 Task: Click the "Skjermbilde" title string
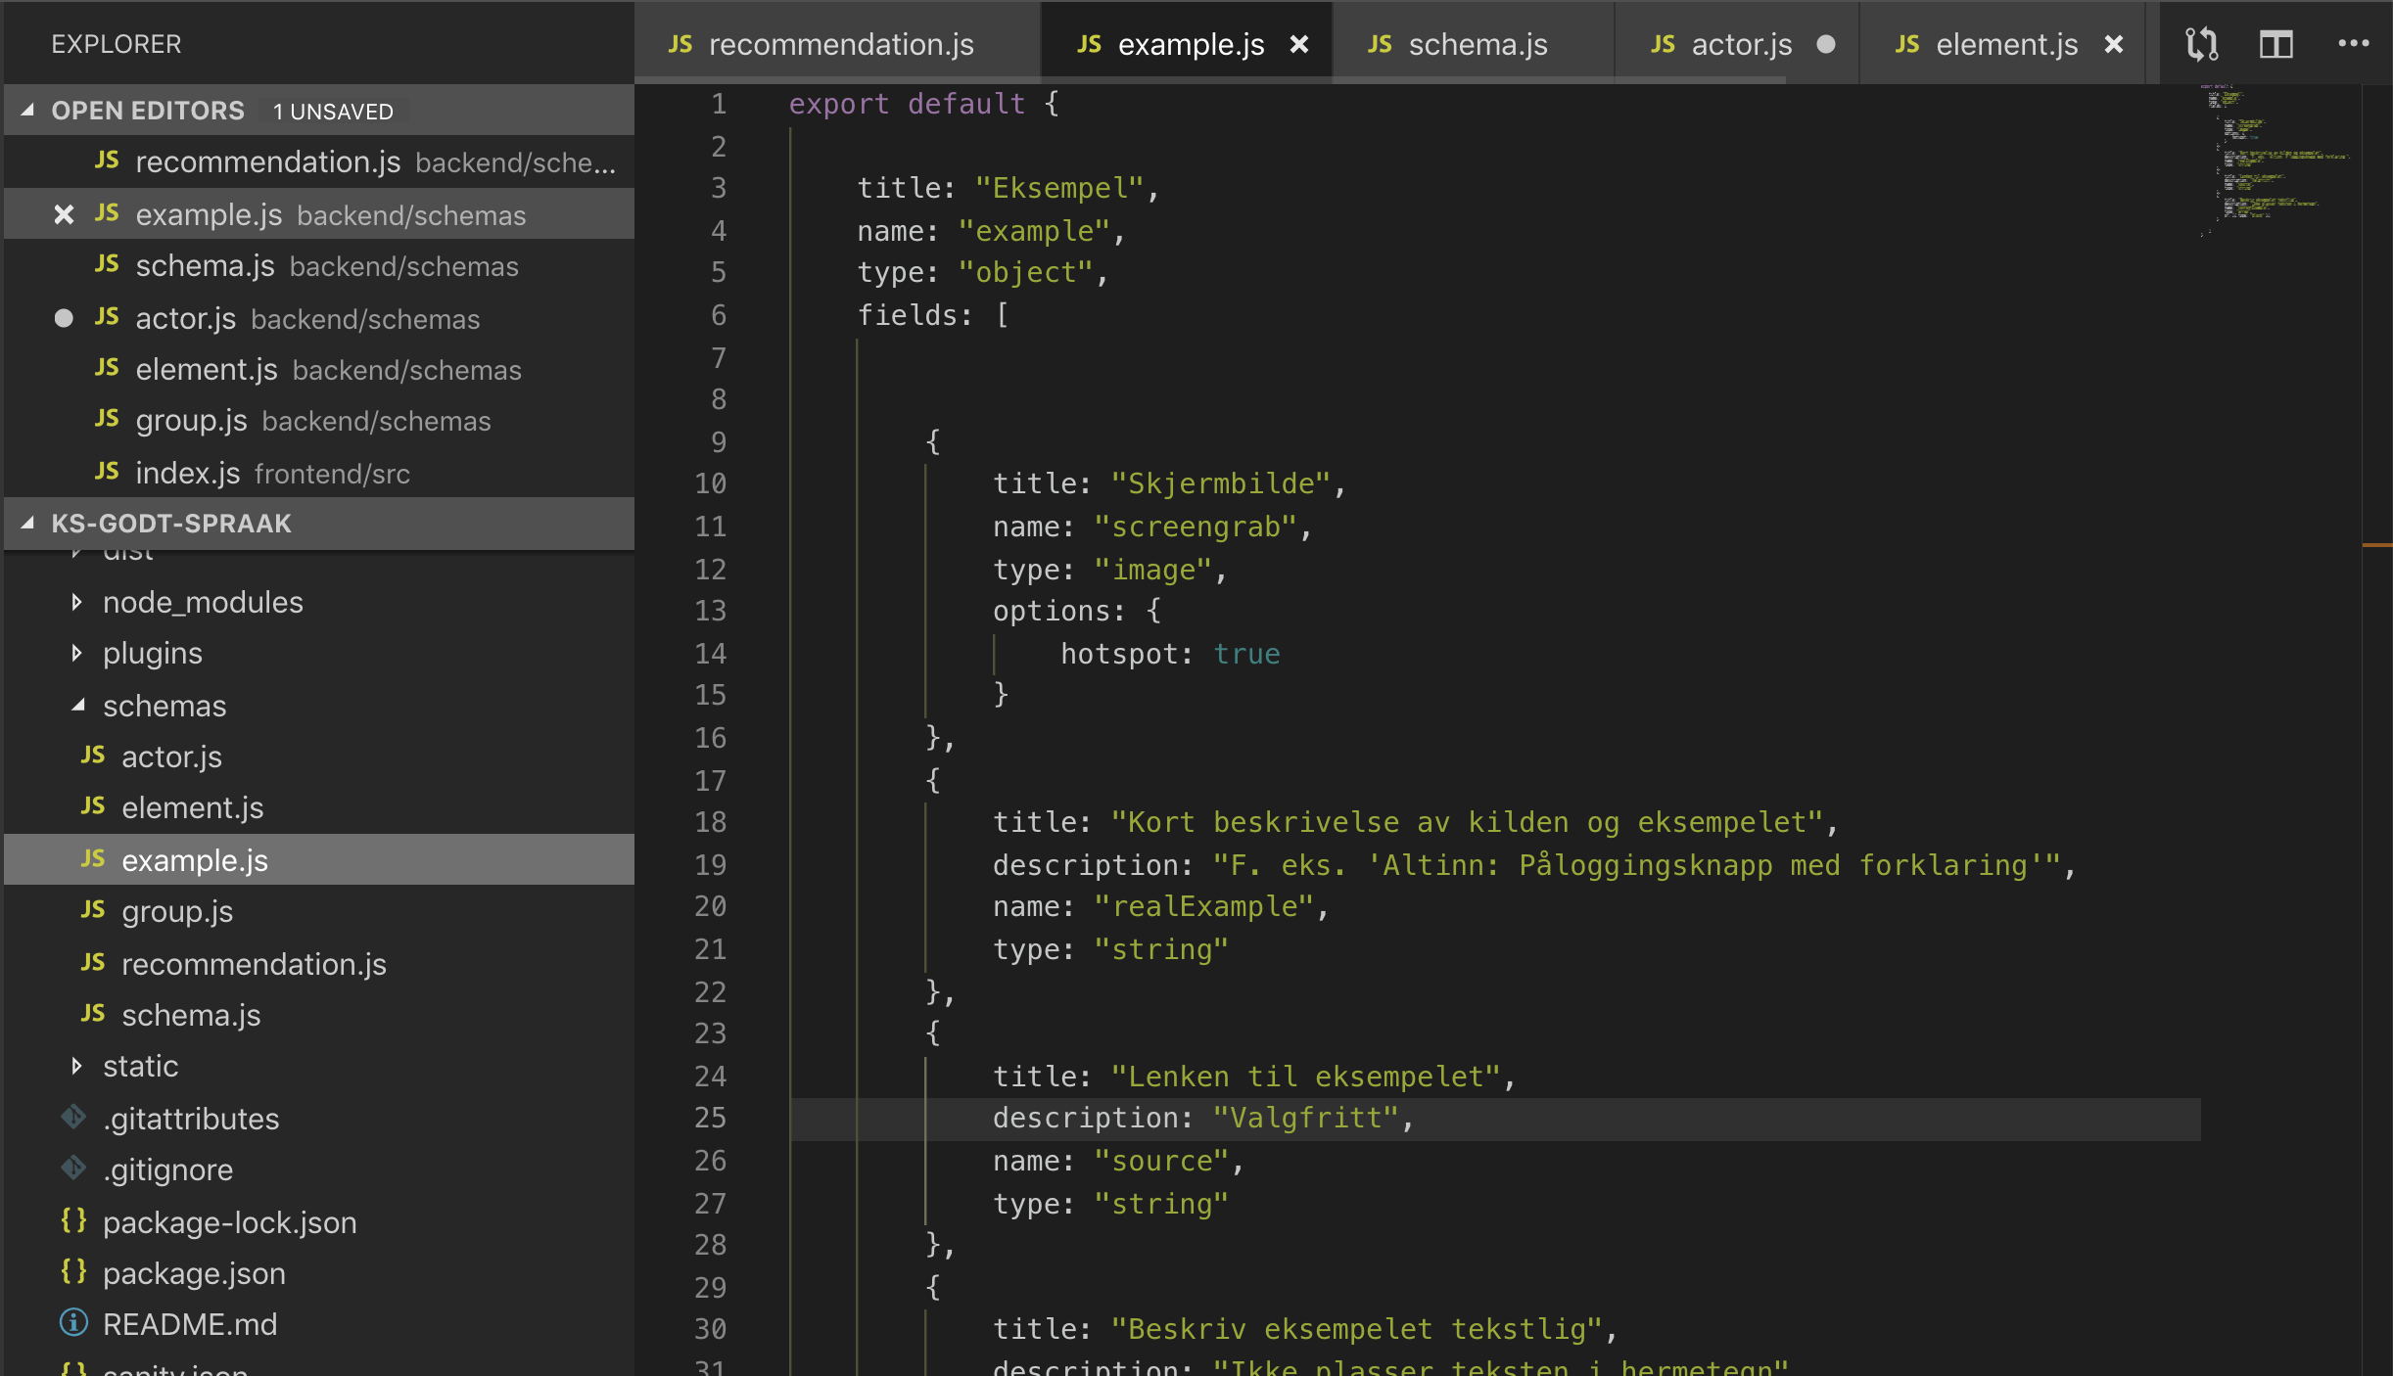tap(1220, 483)
